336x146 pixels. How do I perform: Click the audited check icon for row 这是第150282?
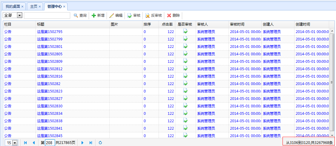185,84
